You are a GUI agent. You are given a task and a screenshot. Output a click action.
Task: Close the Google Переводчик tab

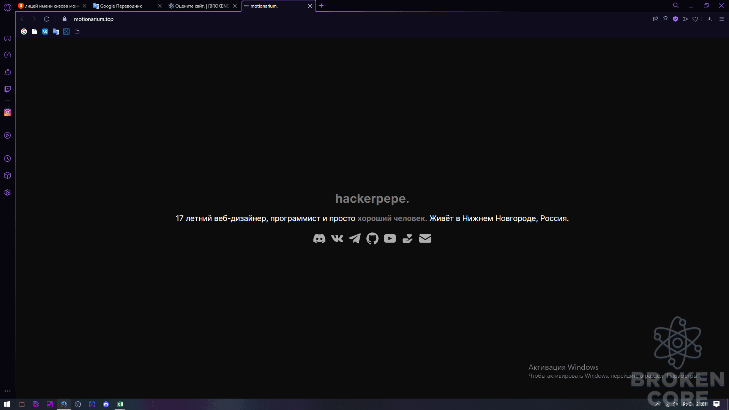pos(159,6)
